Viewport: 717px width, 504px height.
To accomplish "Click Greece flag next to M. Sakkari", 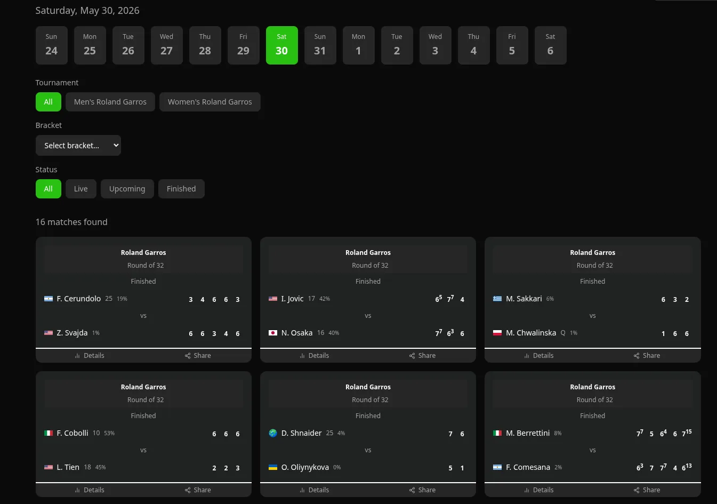I will click(x=497, y=299).
